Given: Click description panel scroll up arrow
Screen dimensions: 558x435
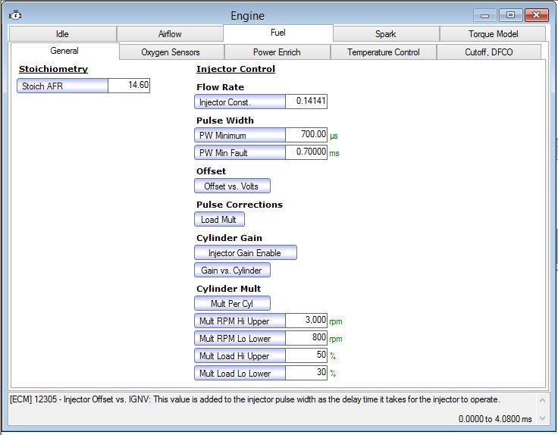Looking at the screenshot, I should [x=542, y=400].
